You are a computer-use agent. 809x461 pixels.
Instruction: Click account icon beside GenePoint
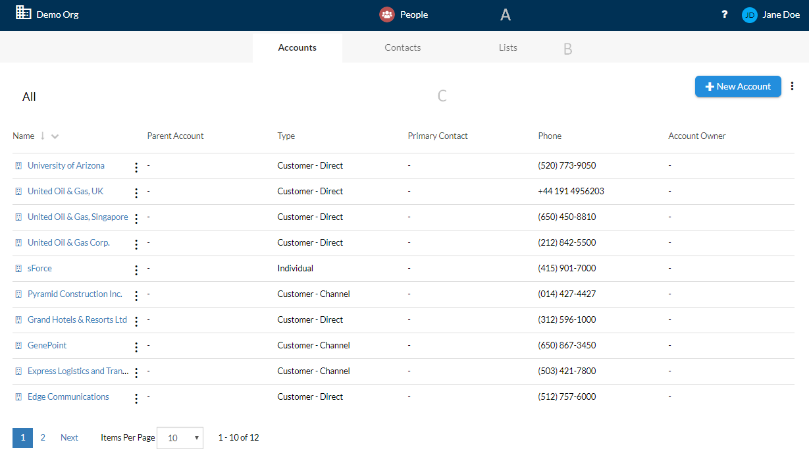coord(18,346)
